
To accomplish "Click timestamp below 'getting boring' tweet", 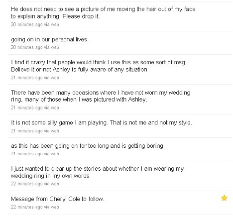I will 27,154.
